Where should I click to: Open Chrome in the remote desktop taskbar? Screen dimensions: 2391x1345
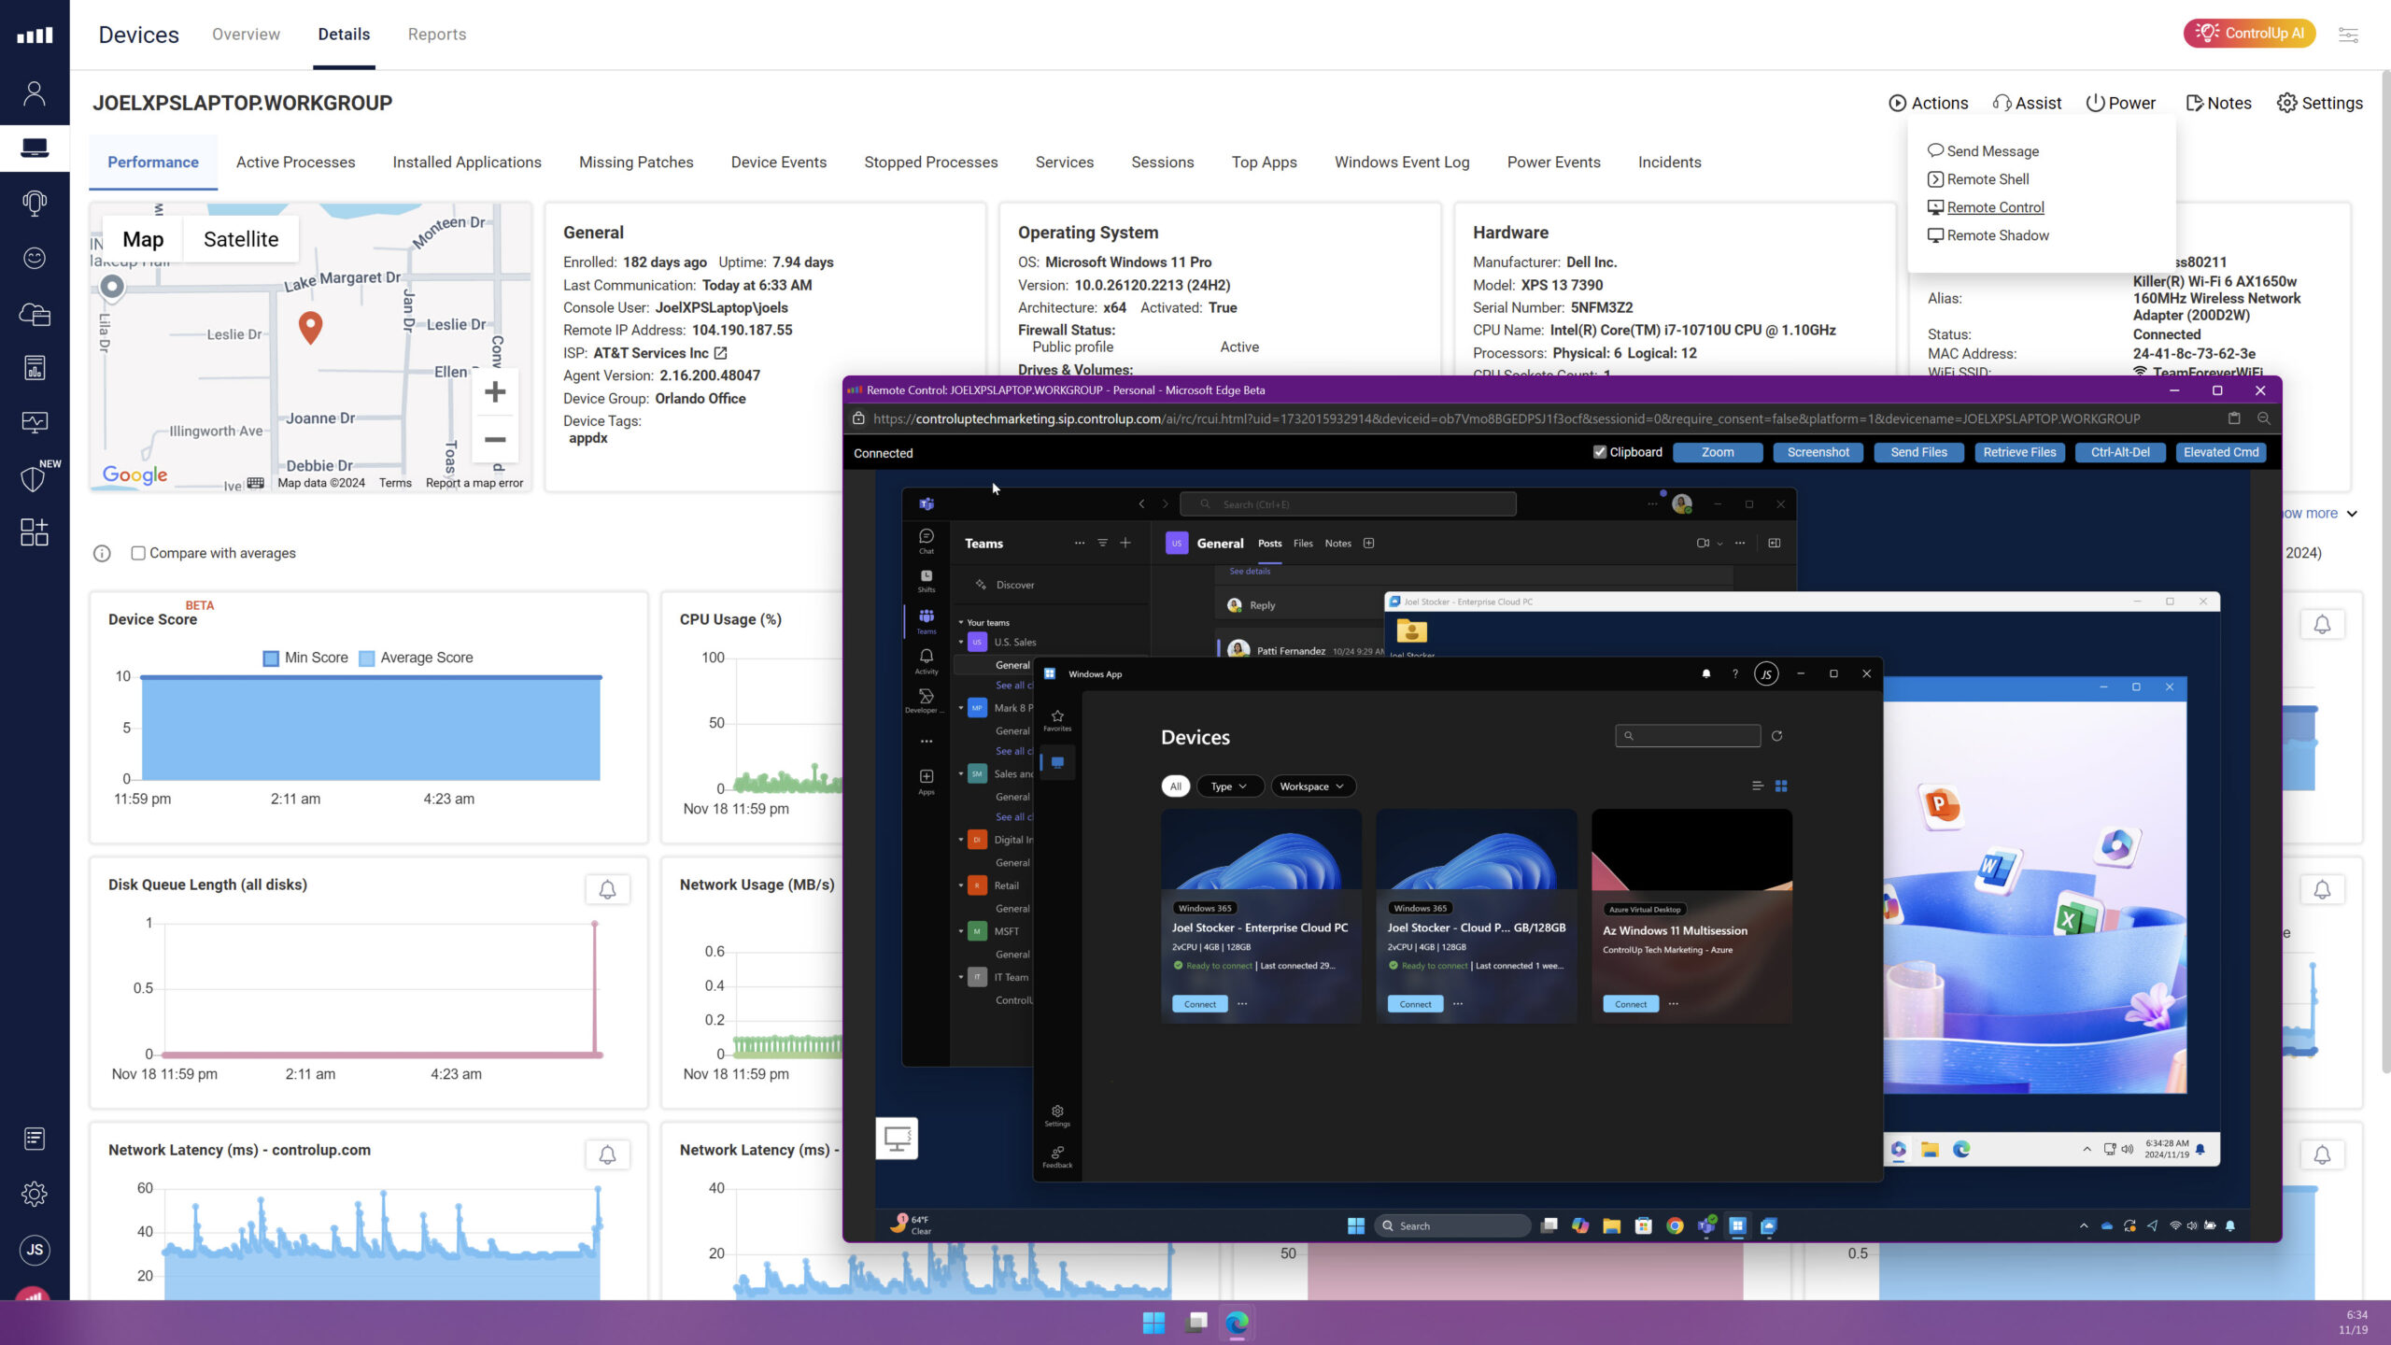pyautogui.click(x=1675, y=1226)
